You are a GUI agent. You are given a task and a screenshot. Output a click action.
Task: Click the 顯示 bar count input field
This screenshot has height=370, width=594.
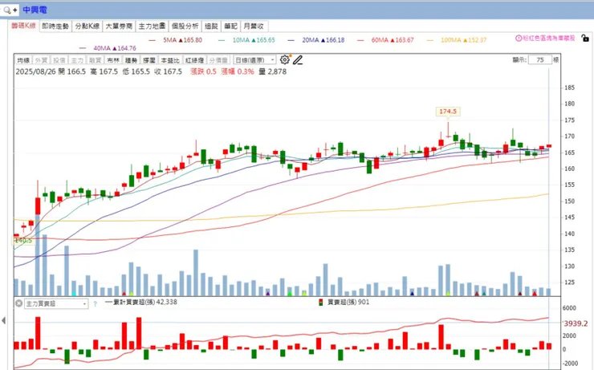click(540, 60)
